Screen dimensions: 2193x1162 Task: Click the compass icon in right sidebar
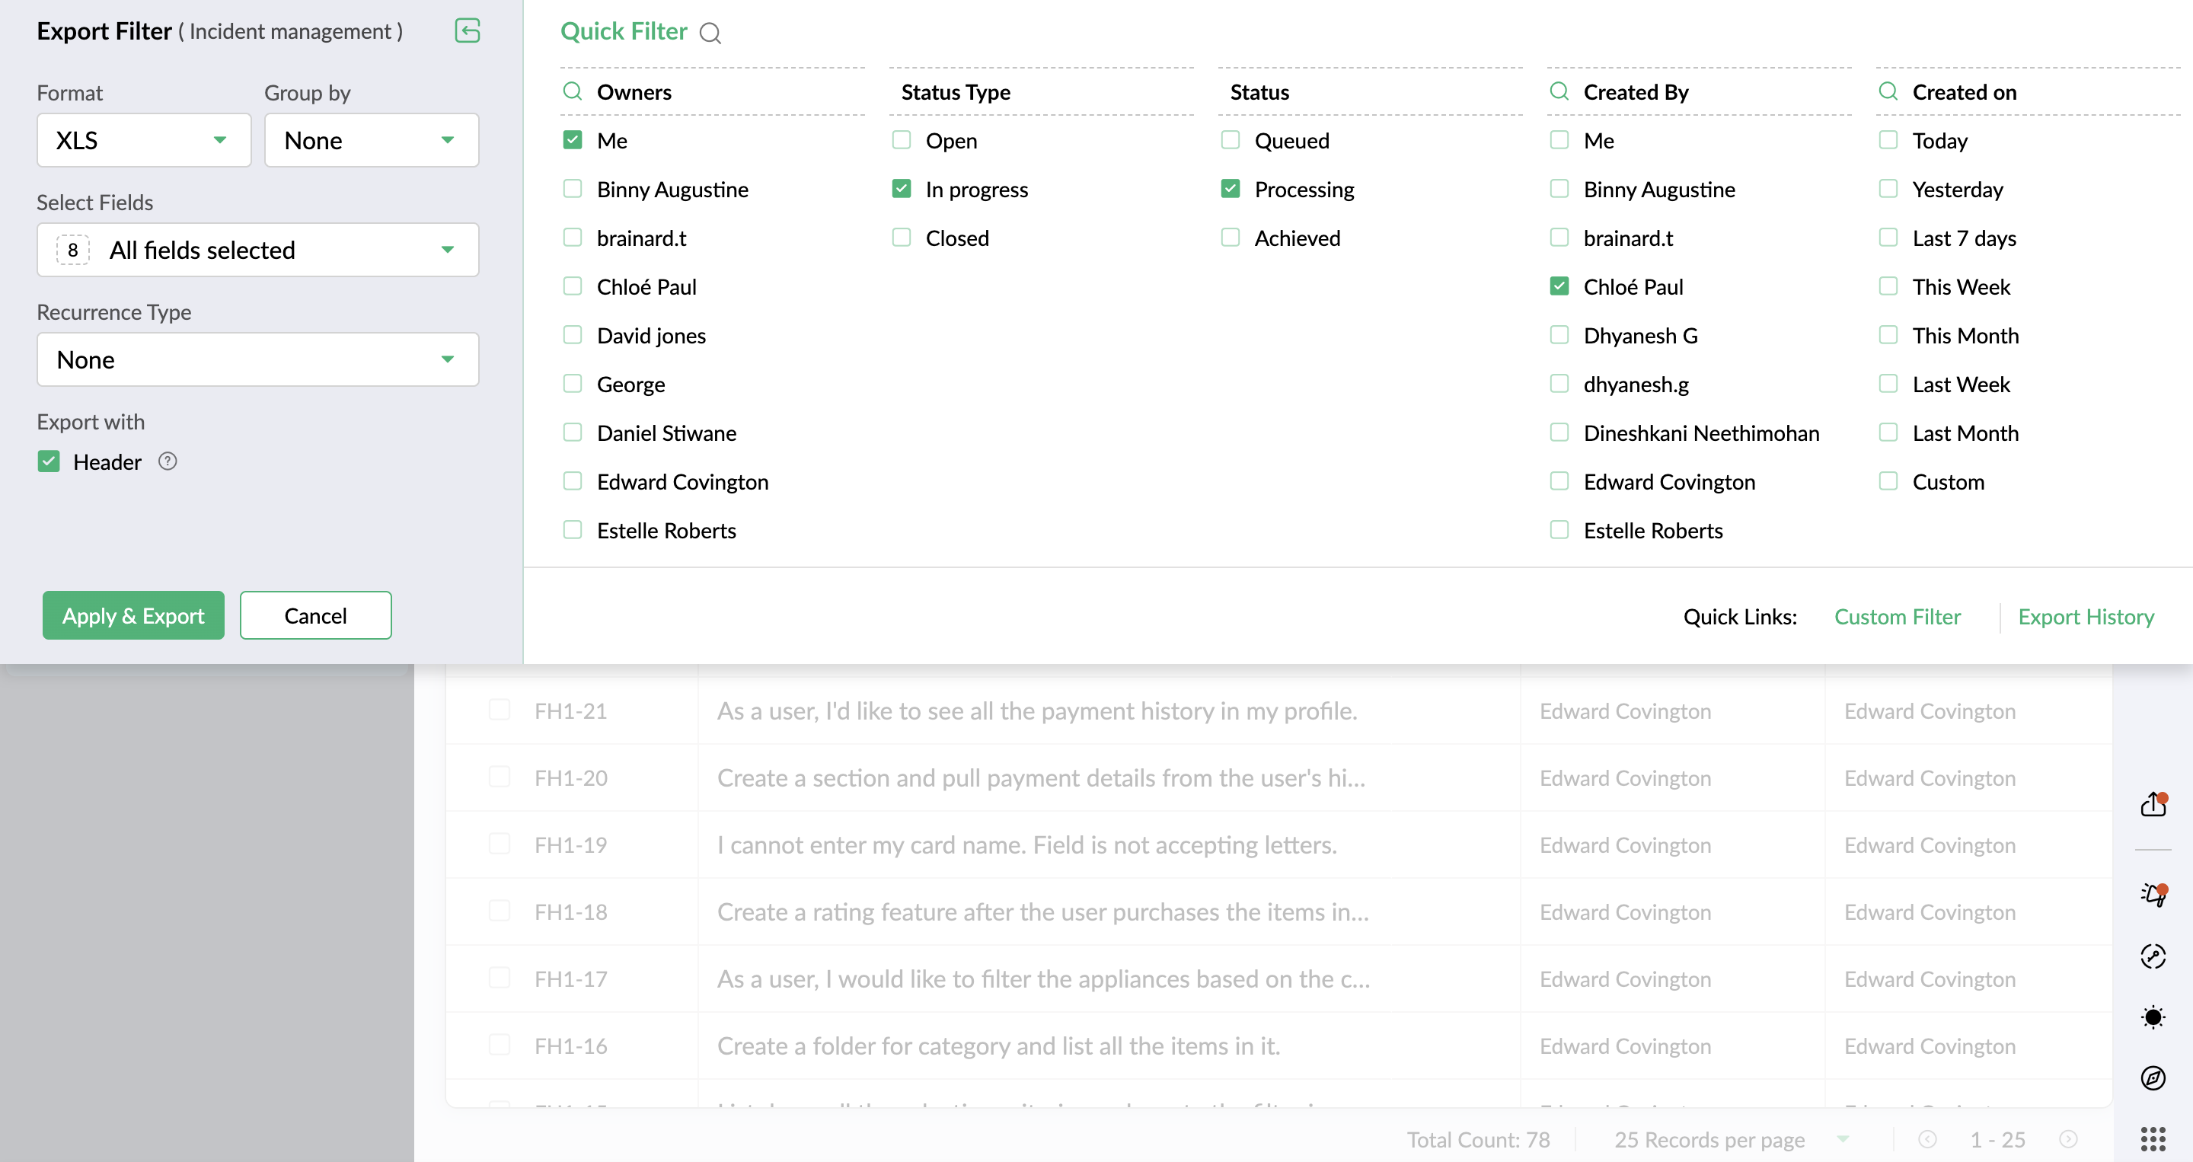(2153, 1077)
